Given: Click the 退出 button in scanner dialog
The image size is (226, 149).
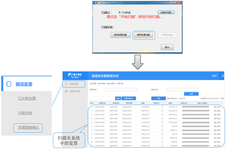Looking at the screenshot, I should [167, 47].
